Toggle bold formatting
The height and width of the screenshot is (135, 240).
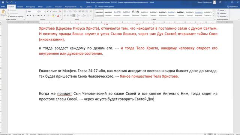(27, 15)
